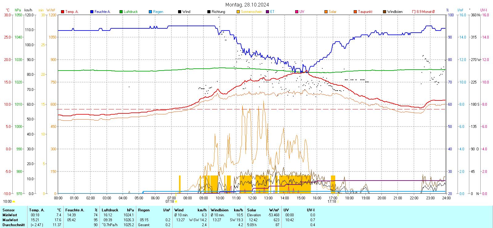
Task: Click the purple ET legend square
Action: (x=267, y=12)
